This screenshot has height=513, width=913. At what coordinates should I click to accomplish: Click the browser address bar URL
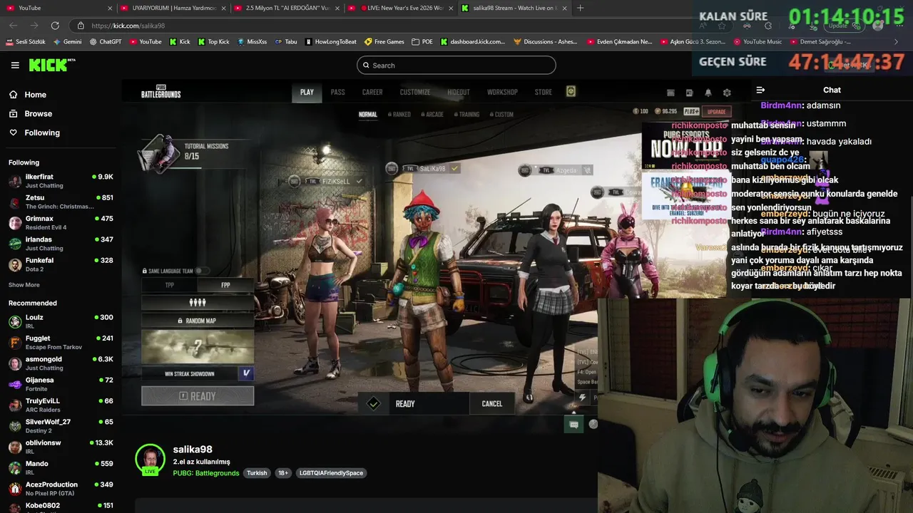pos(128,26)
